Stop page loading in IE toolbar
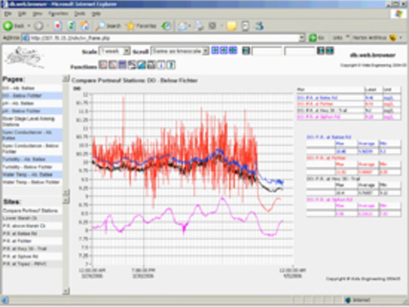The image size is (409, 307). point(58,26)
